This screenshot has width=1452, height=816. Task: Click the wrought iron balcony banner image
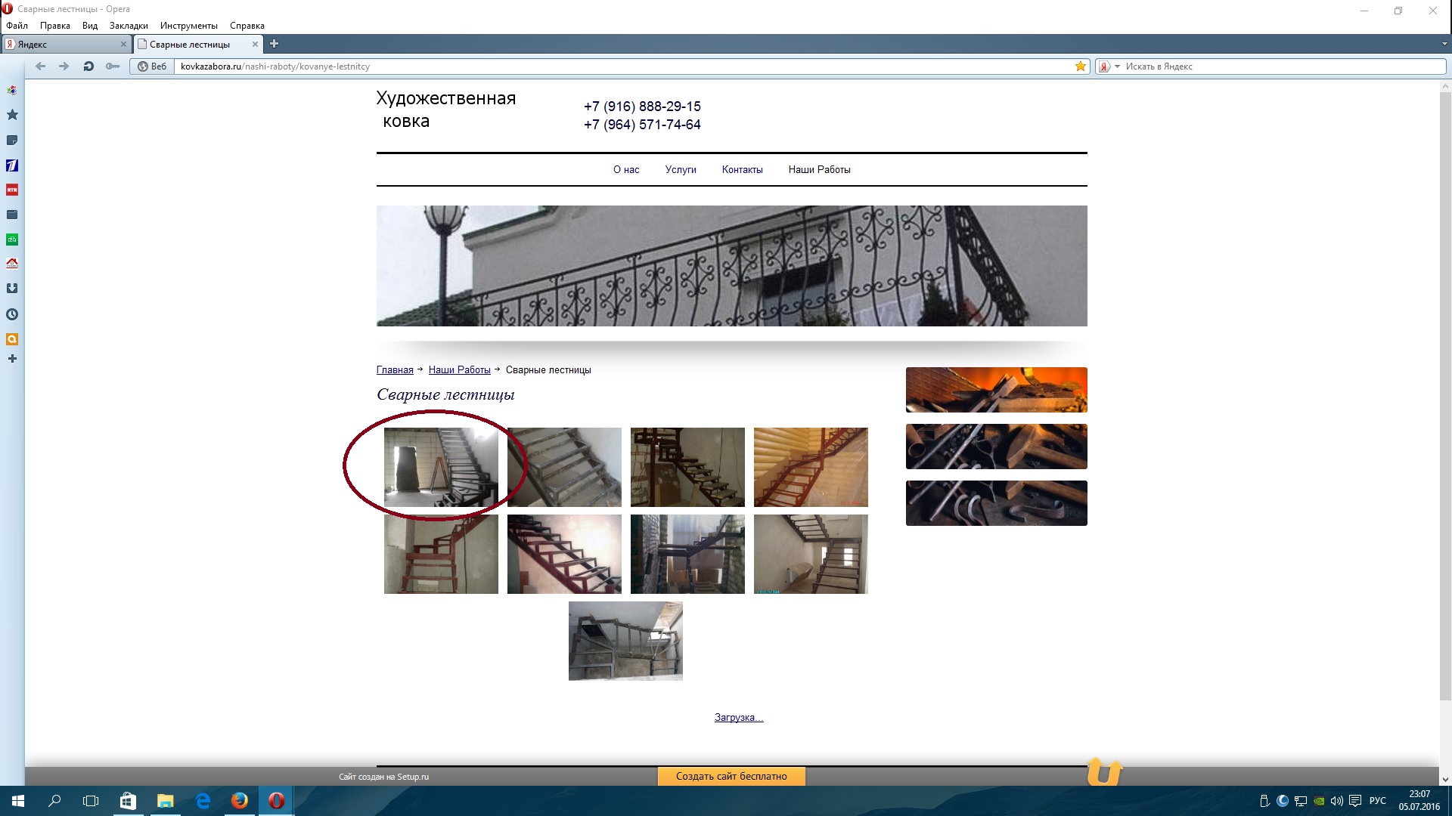732,266
